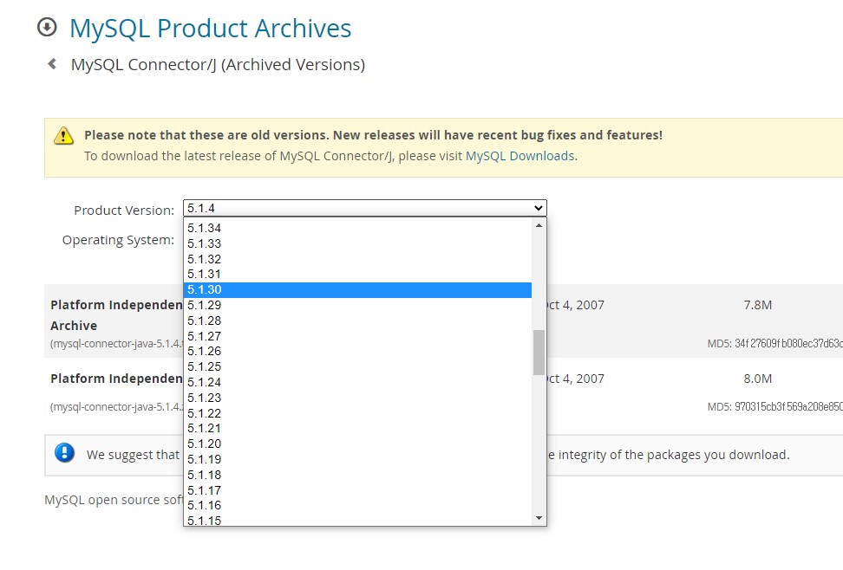Open the MySQL Downloads link
The width and height of the screenshot is (843, 570).
click(520, 156)
